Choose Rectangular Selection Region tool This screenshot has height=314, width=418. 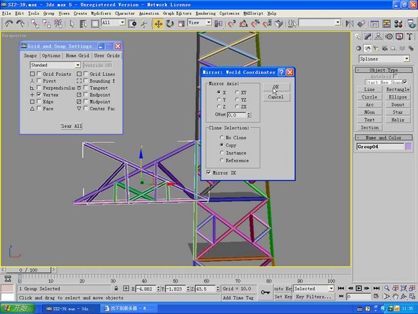pyautogui.click(x=95, y=24)
